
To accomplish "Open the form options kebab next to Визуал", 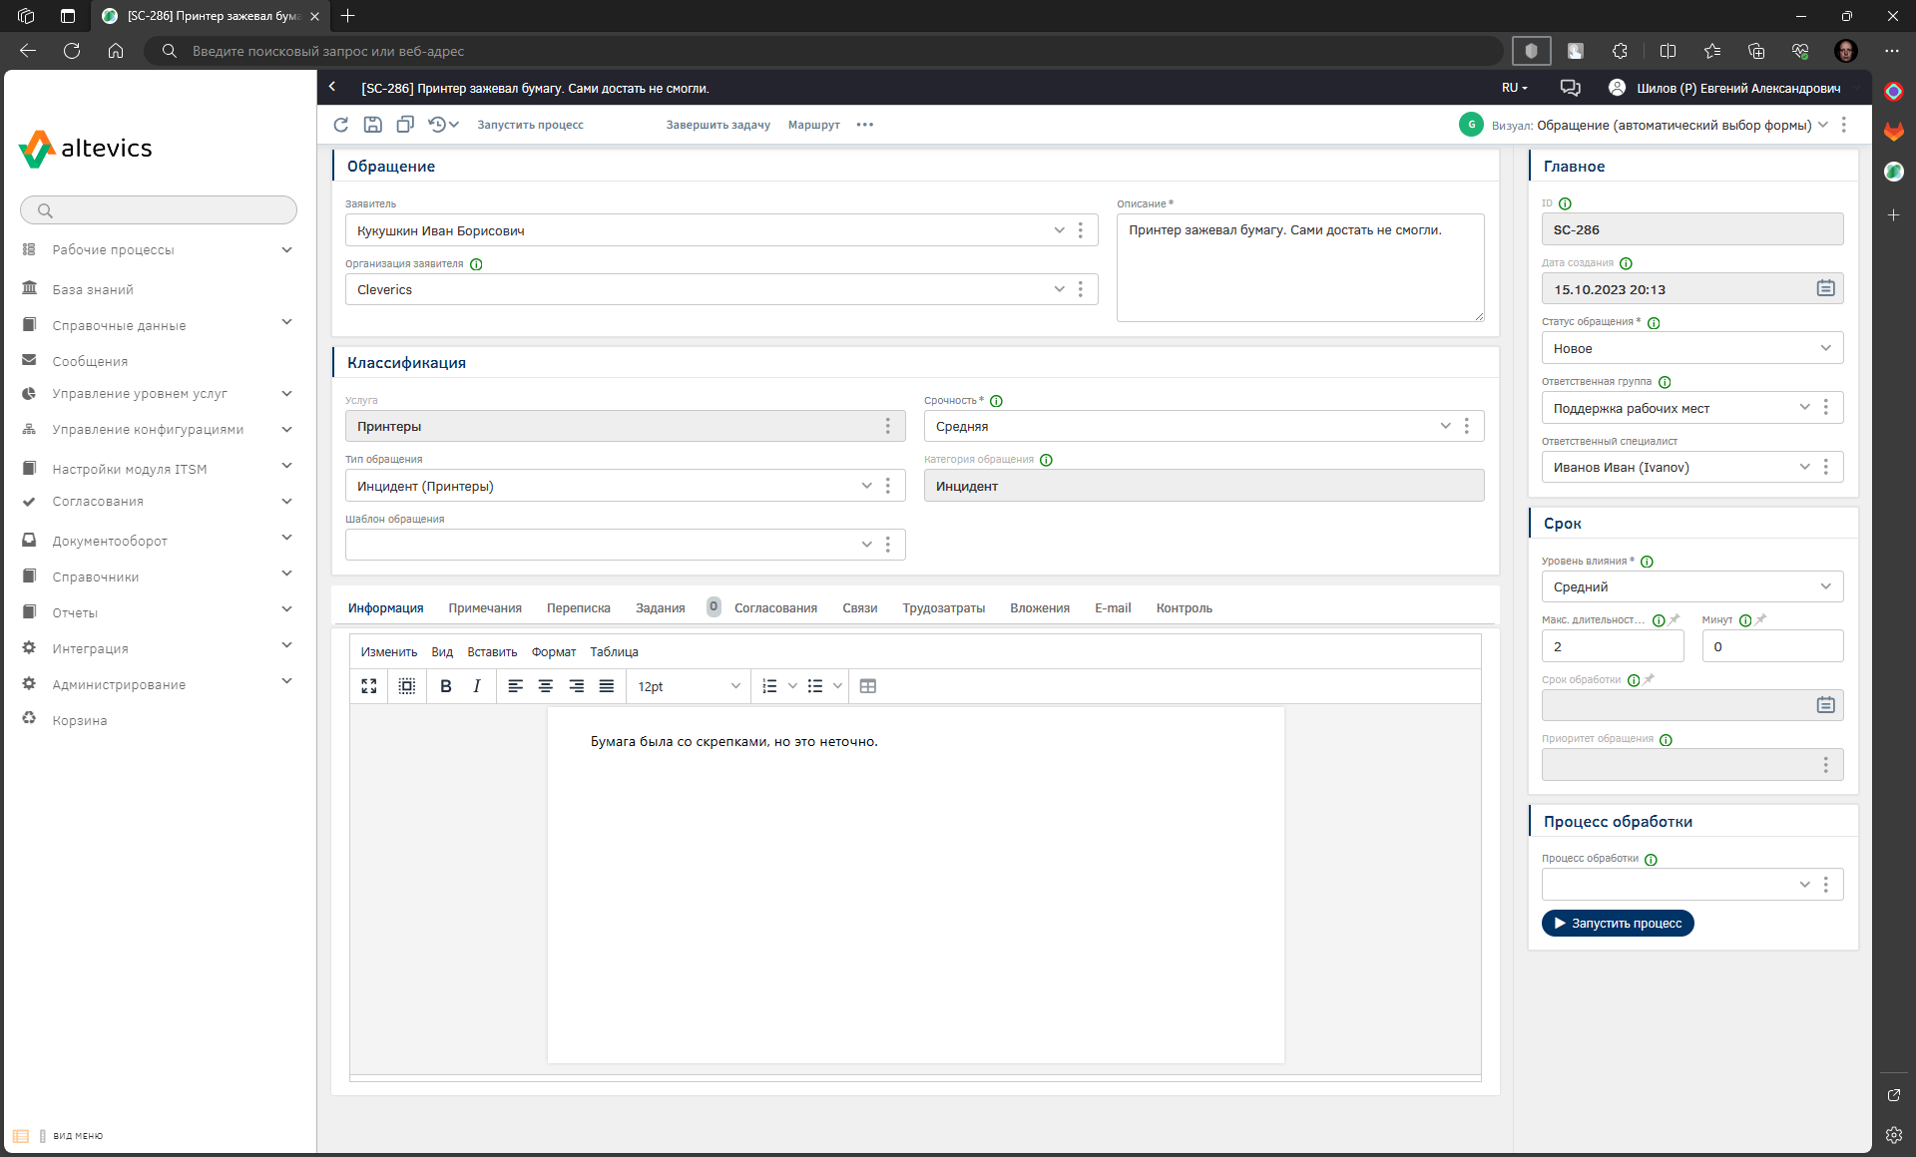I will [1844, 125].
